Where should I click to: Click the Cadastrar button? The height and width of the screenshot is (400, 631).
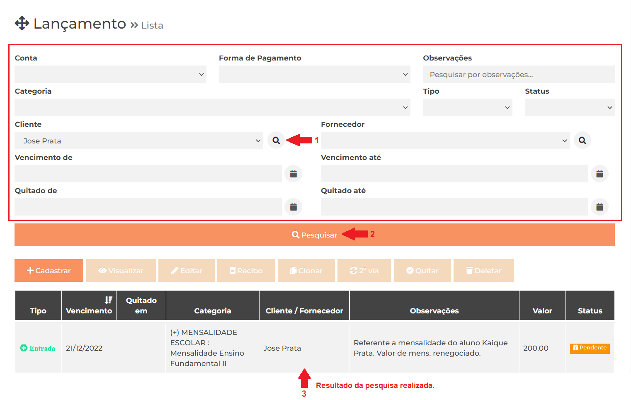point(49,270)
